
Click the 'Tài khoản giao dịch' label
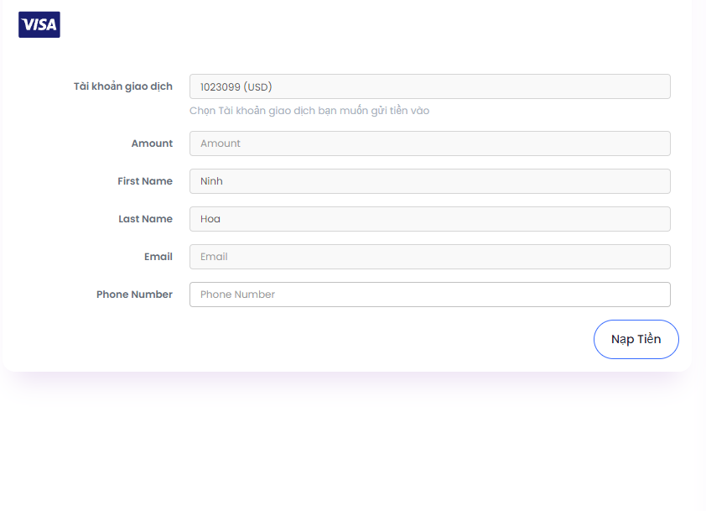123,86
